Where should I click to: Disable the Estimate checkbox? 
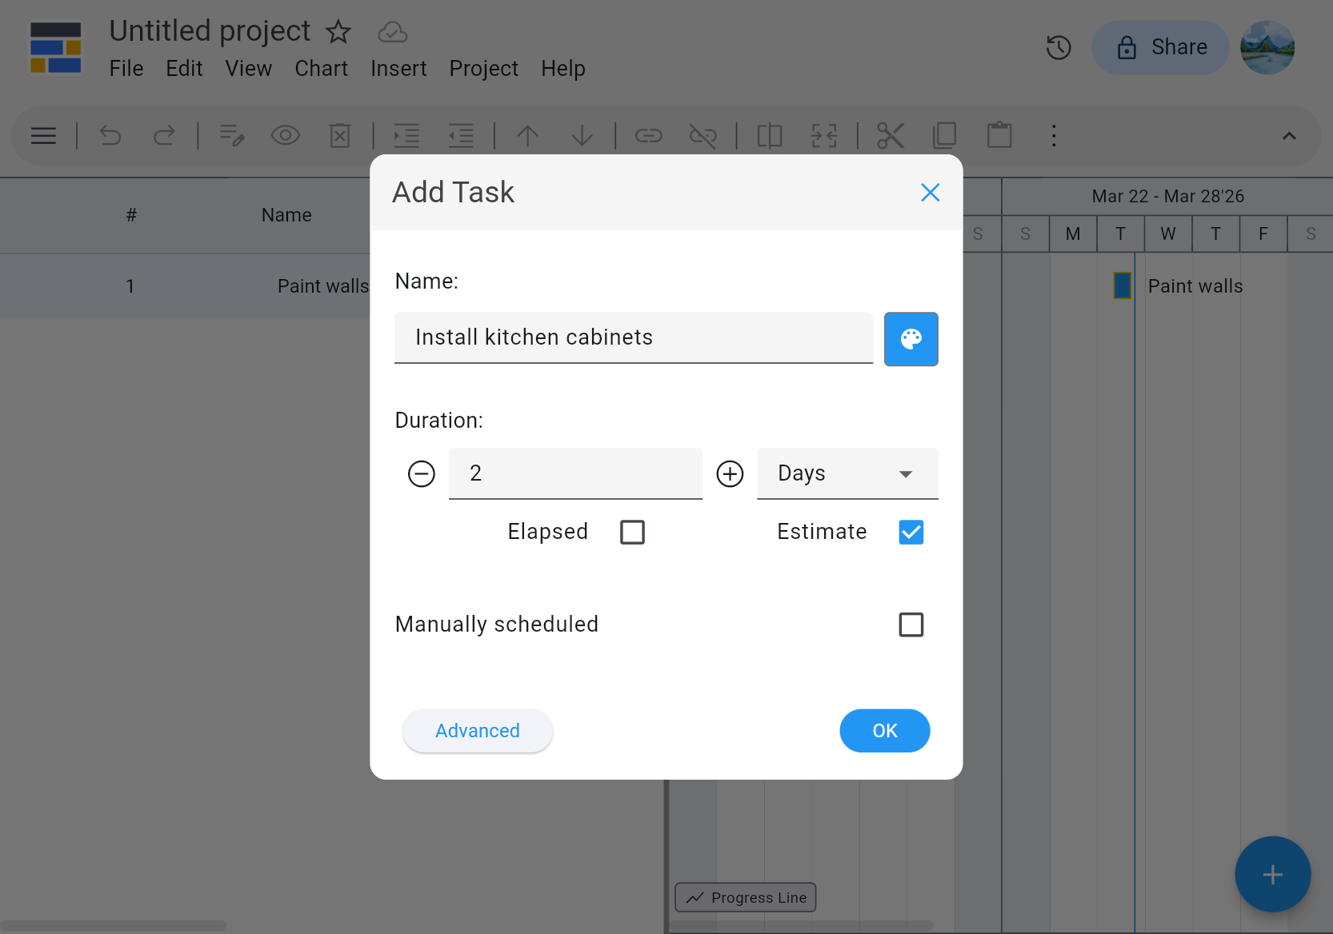[911, 532]
